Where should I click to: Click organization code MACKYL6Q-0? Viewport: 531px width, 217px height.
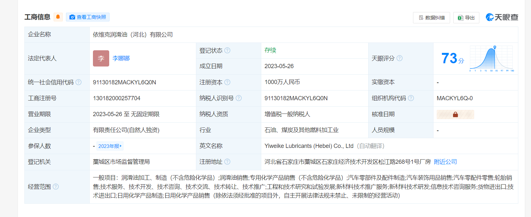coord(455,98)
